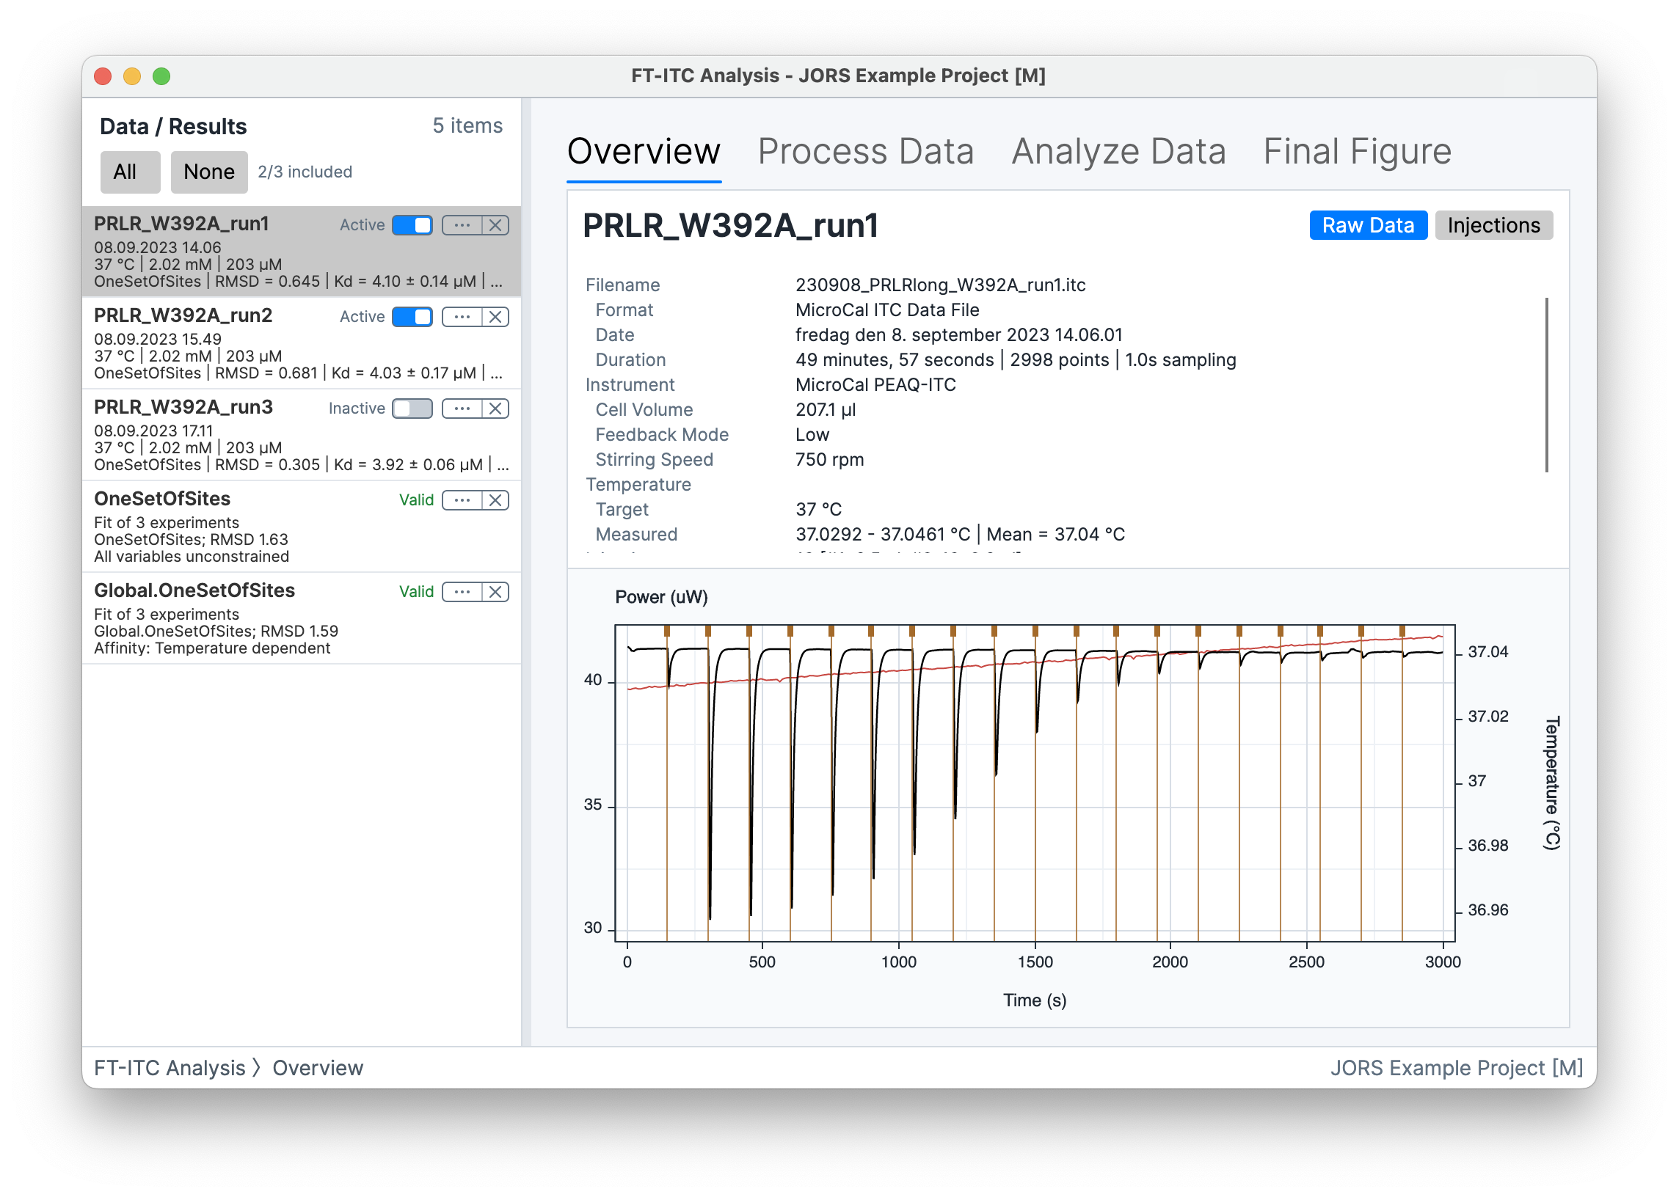The height and width of the screenshot is (1197, 1679).
Task: Open the OneSetOfSites result options menu (…)
Action: (x=462, y=500)
